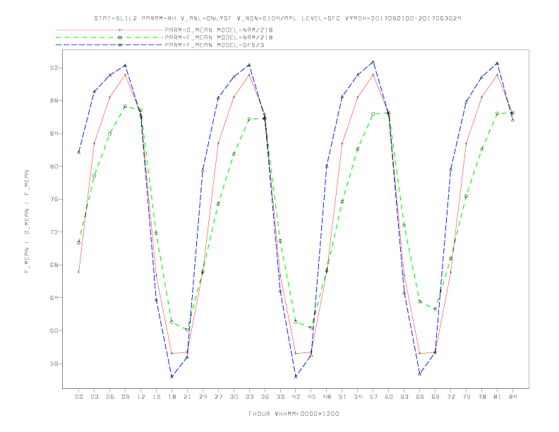
Task: Click the x-axis tick label 09
Action: pyautogui.click(x=125, y=397)
